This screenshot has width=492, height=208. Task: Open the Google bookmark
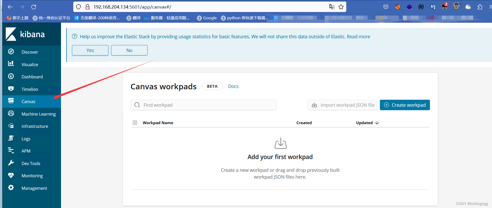[207, 18]
